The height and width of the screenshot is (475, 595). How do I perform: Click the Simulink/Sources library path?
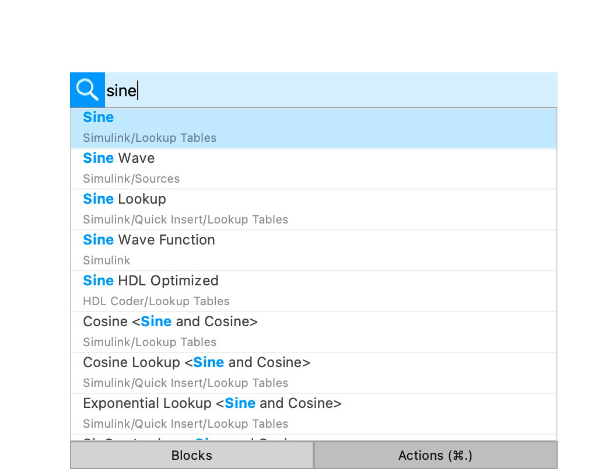point(131,179)
